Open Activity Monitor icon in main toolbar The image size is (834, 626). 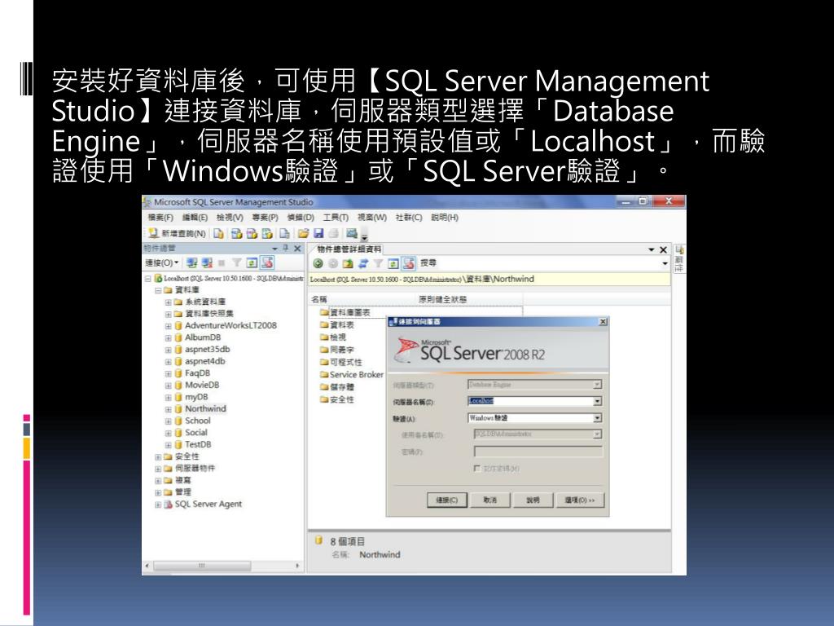click(x=352, y=232)
